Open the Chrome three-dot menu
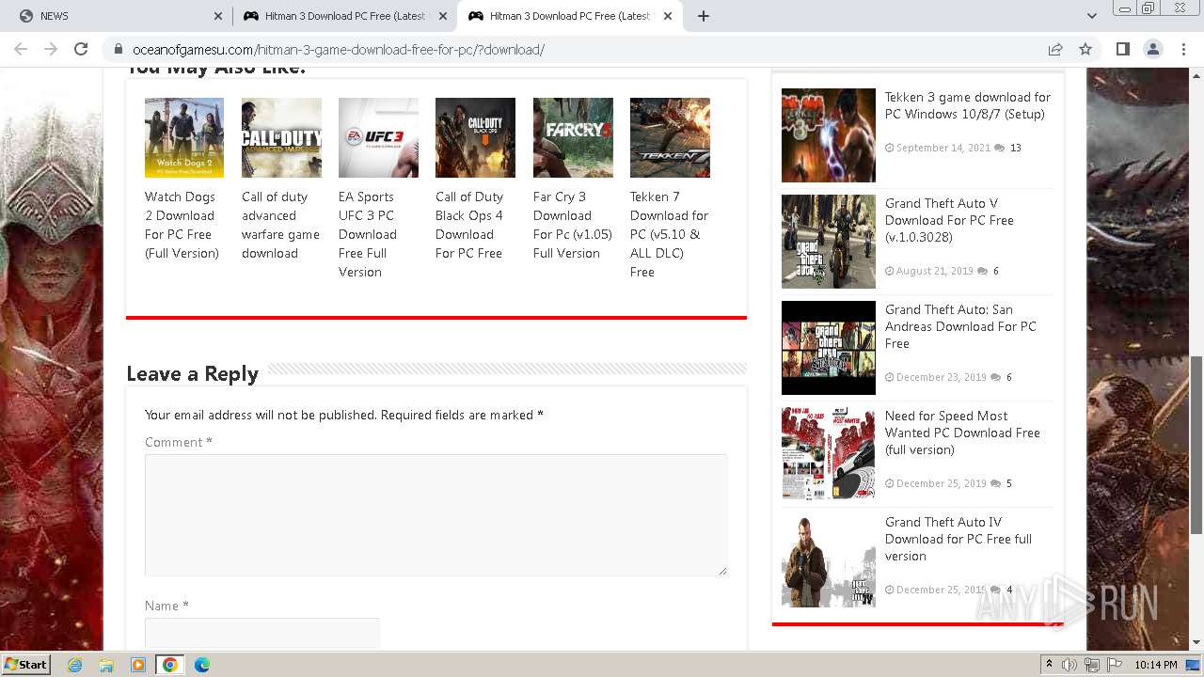 click(x=1182, y=49)
